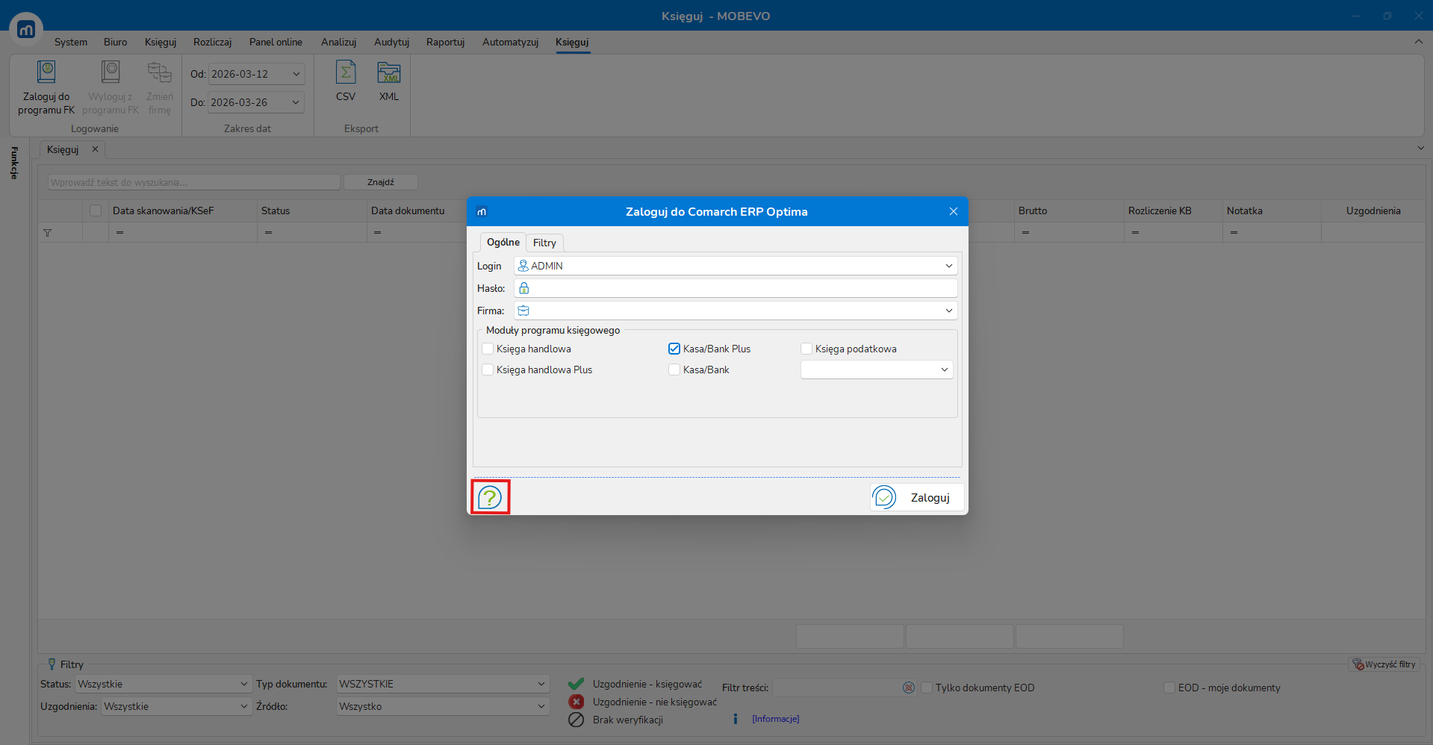The image size is (1433, 745).
Task: Click the Zaloguj do programu FK icon
Action: point(46,73)
